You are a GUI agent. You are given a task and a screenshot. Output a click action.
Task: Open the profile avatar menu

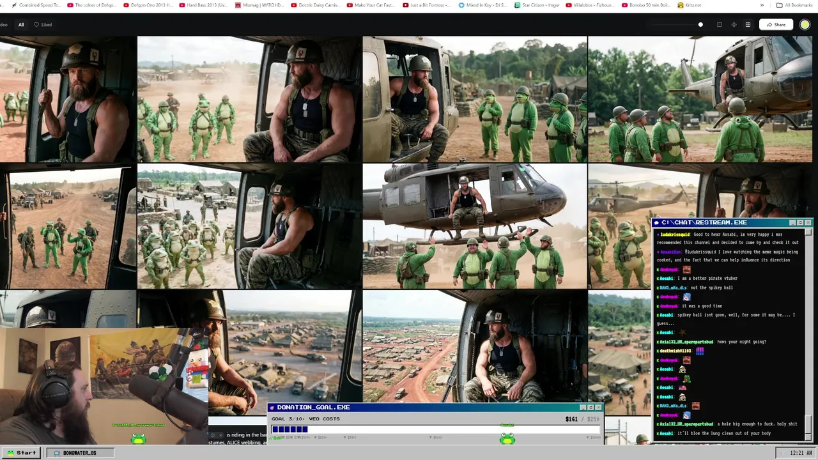pyautogui.click(x=805, y=25)
